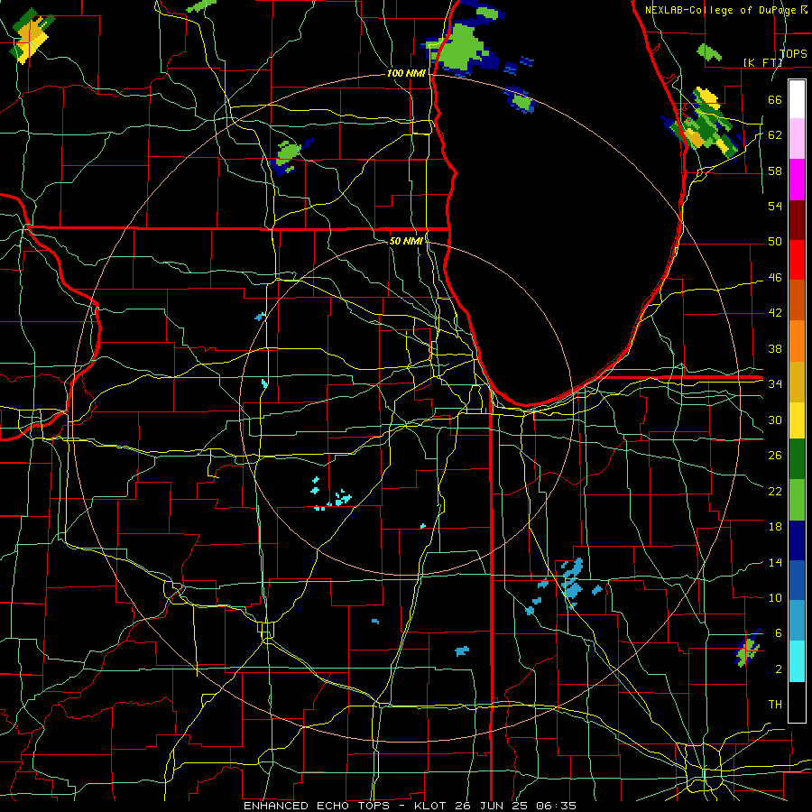The height and width of the screenshot is (812, 812).
Task: Click legend value "18"
Action: point(775,527)
